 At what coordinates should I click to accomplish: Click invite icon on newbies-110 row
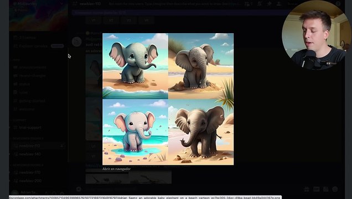tap(62, 146)
